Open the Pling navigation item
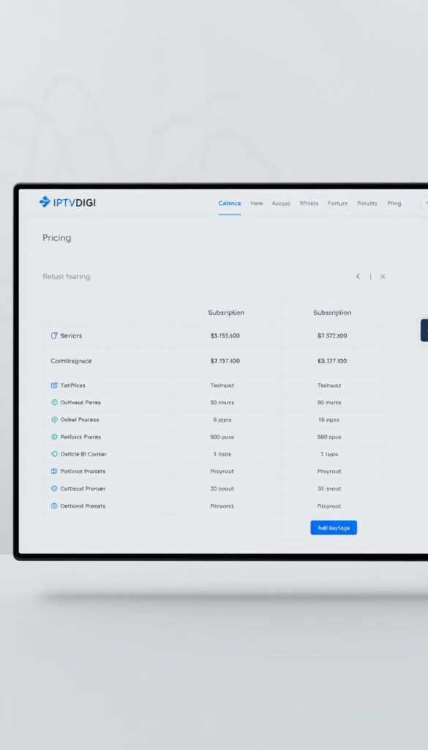Image resolution: width=428 pixels, height=750 pixels. click(x=394, y=204)
